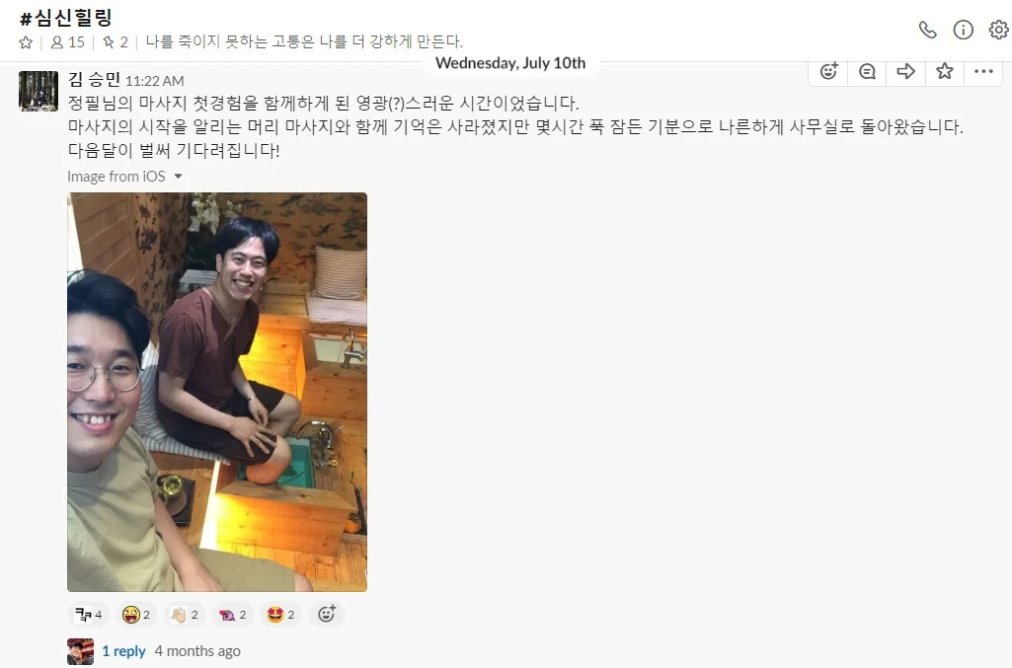Toggle the star-eyes emoji reaction
This screenshot has height=668, width=1012.
280,615
